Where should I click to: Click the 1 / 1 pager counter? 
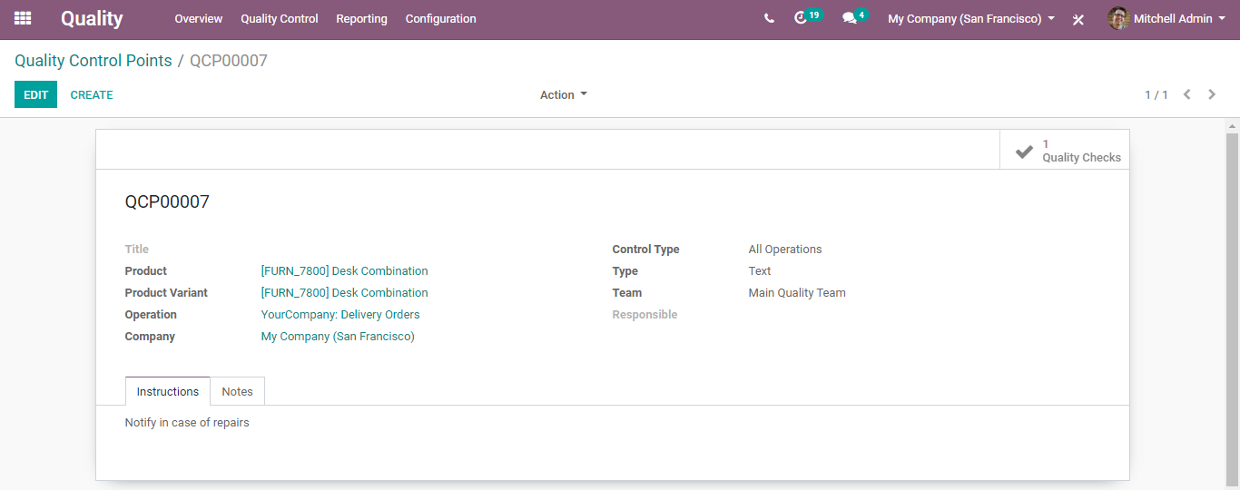tap(1156, 94)
